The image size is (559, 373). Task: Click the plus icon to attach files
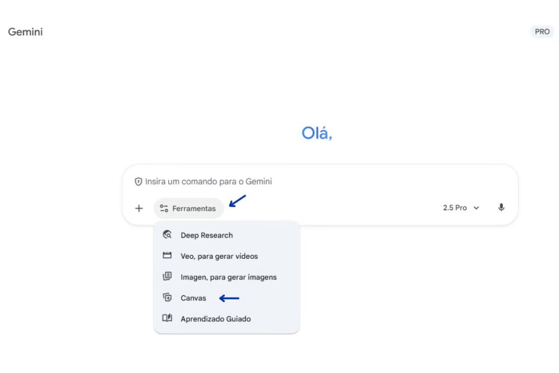tap(139, 208)
